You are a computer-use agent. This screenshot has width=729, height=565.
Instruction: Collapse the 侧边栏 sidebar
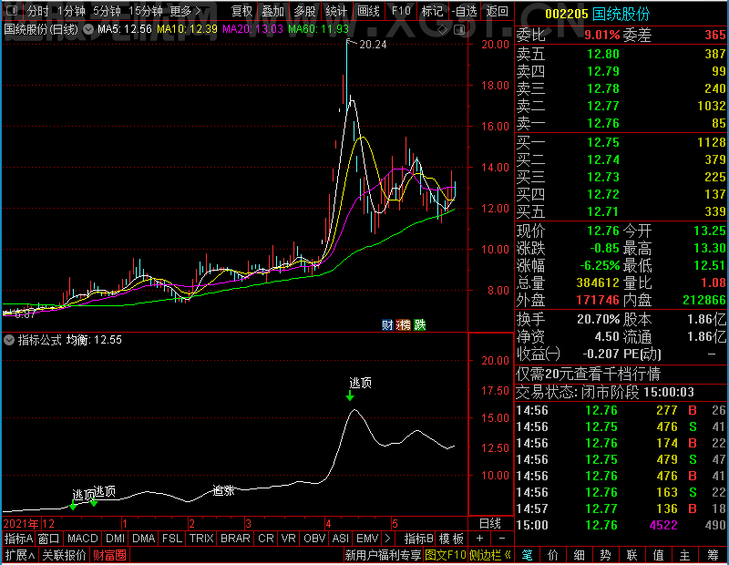(x=490, y=555)
